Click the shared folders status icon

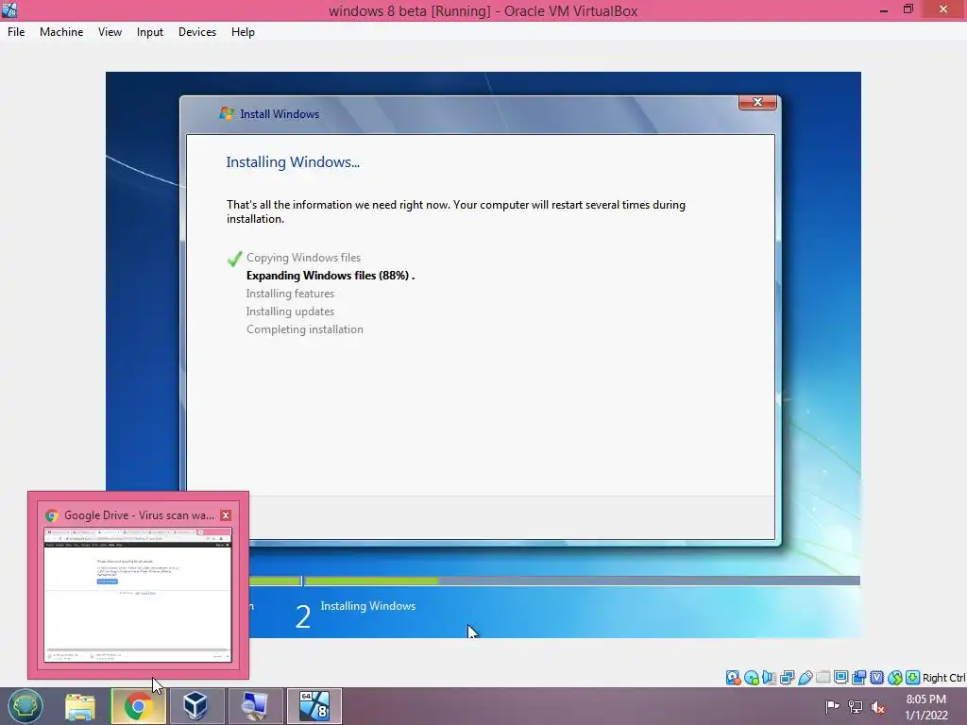tap(823, 678)
